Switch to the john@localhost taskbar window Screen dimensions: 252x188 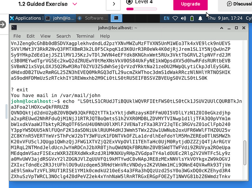click(60, 18)
